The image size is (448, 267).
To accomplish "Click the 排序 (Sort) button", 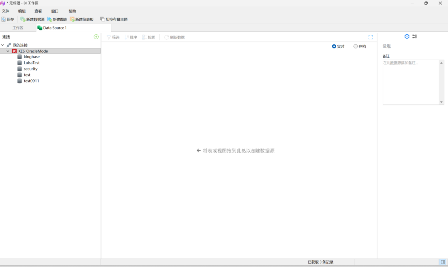I will (x=131, y=37).
